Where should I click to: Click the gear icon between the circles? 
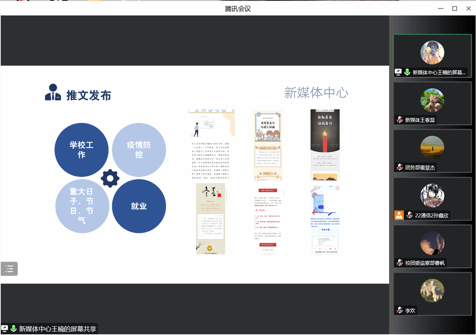(110, 178)
